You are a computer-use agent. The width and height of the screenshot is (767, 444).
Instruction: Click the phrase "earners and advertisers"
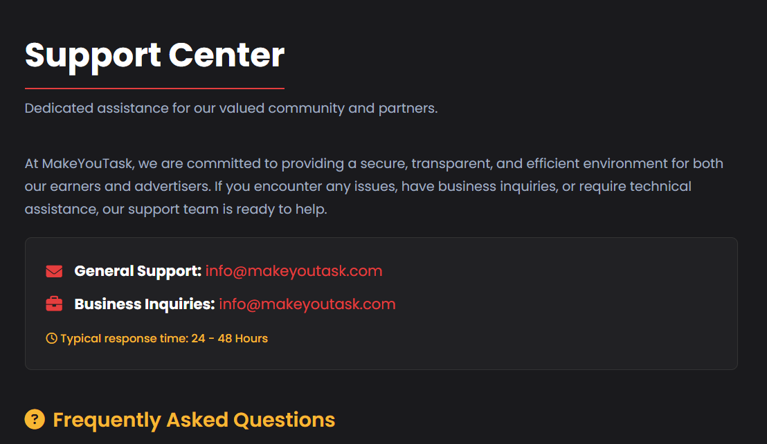click(129, 187)
